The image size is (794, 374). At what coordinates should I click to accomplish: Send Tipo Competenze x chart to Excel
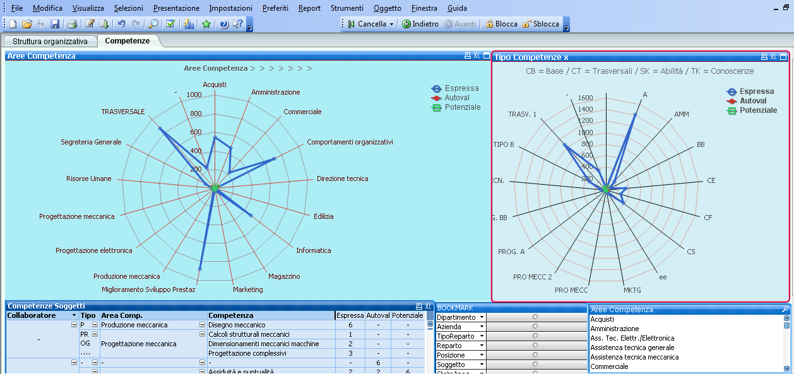[x=773, y=57]
